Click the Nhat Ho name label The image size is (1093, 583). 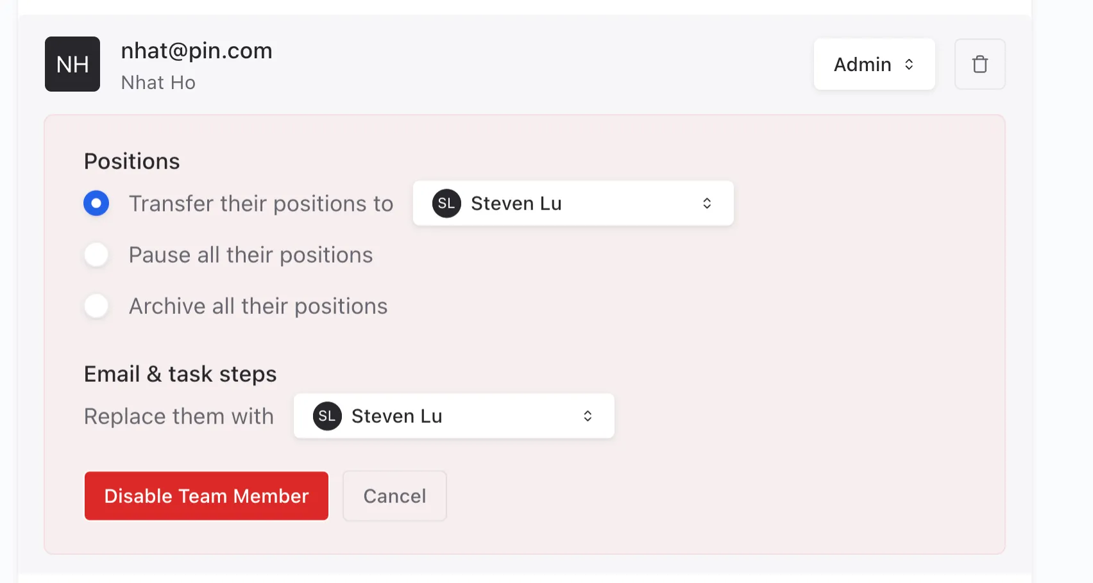(x=158, y=83)
